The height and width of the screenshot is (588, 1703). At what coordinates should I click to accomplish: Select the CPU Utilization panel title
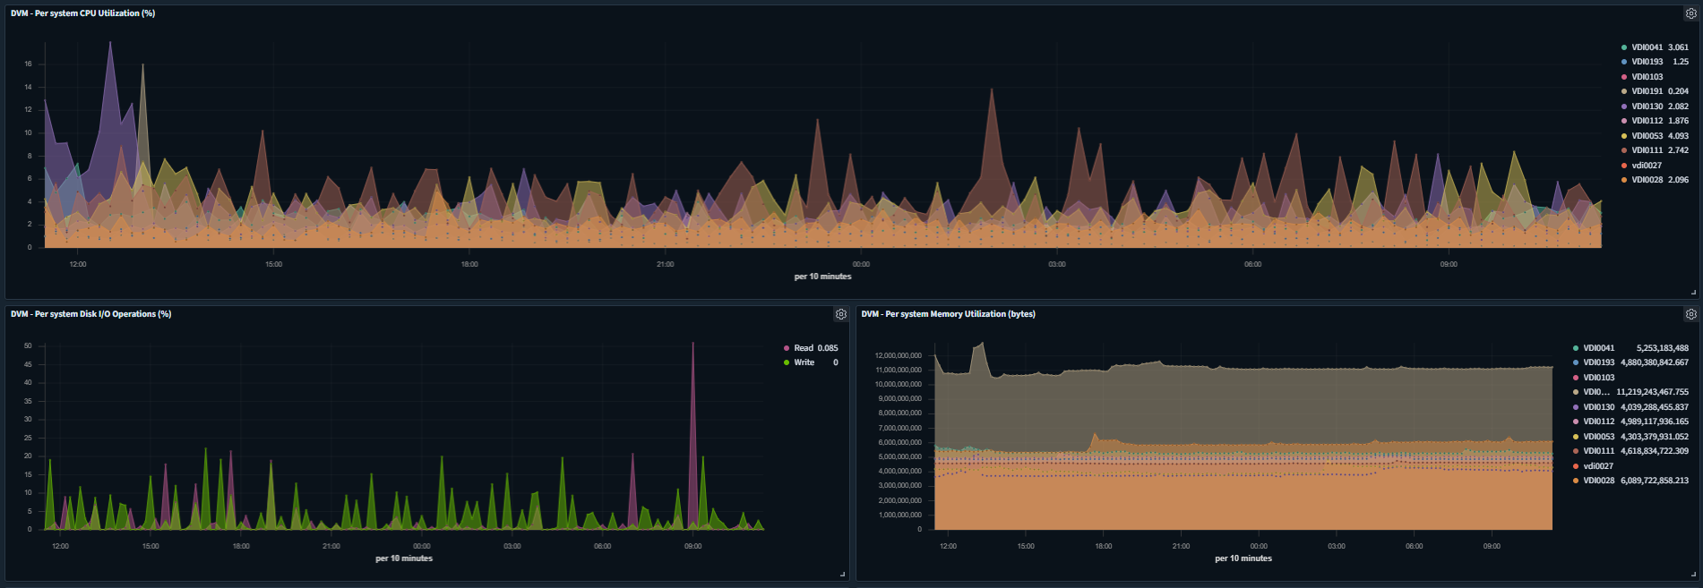(x=82, y=13)
